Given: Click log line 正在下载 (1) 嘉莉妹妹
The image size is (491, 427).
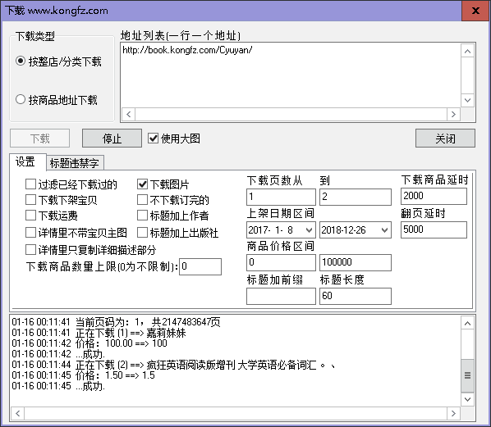Looking at the screenshot, I should (99, 333).
